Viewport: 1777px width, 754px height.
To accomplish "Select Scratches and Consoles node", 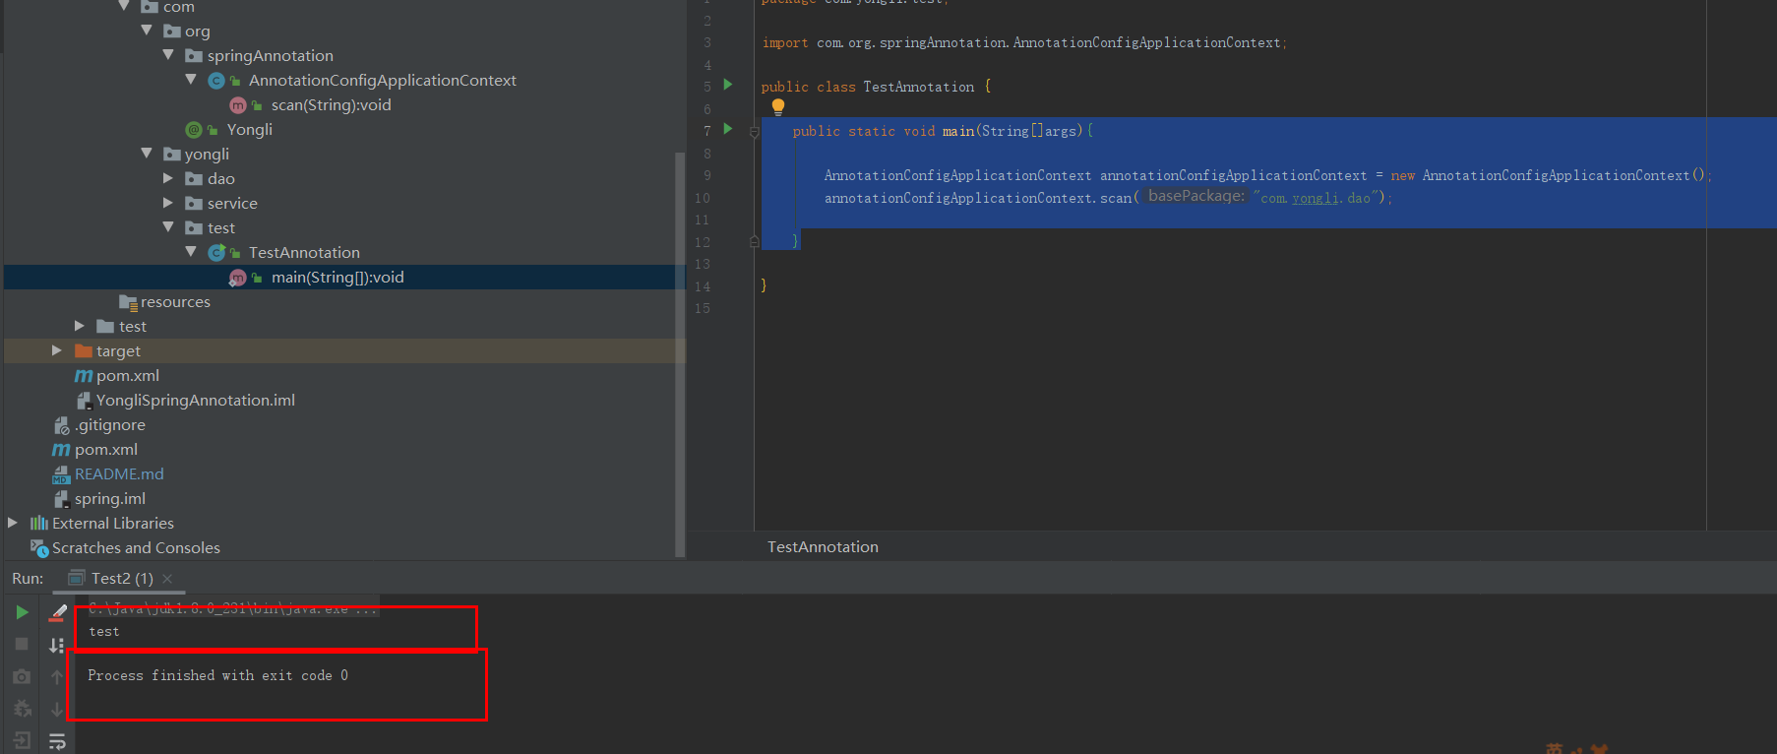I will coord(136,548).
